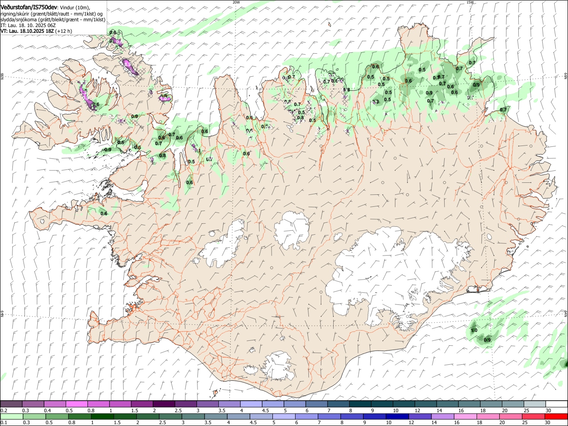Screen dimensions: 568x426
Task: Pick the medium green 0.5 swatch in lower legend row
Action: (57, 416)
